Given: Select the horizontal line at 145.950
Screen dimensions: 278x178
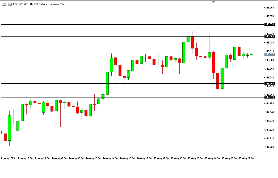Looking at the screenshot, I should pos(132,24).
